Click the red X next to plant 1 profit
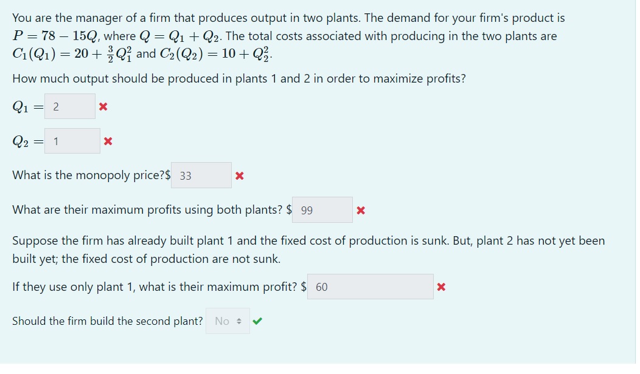This screenshot has width=640, height=374. tap(441, 287)
